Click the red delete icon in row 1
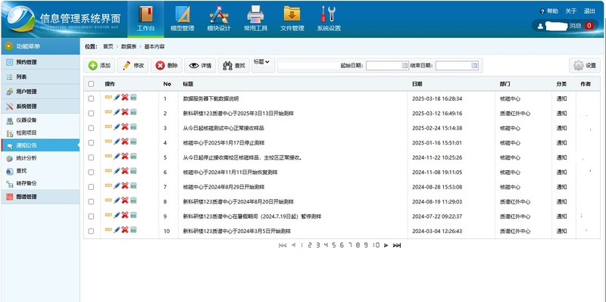Screen dimensions: 606x302 (125, 98)
